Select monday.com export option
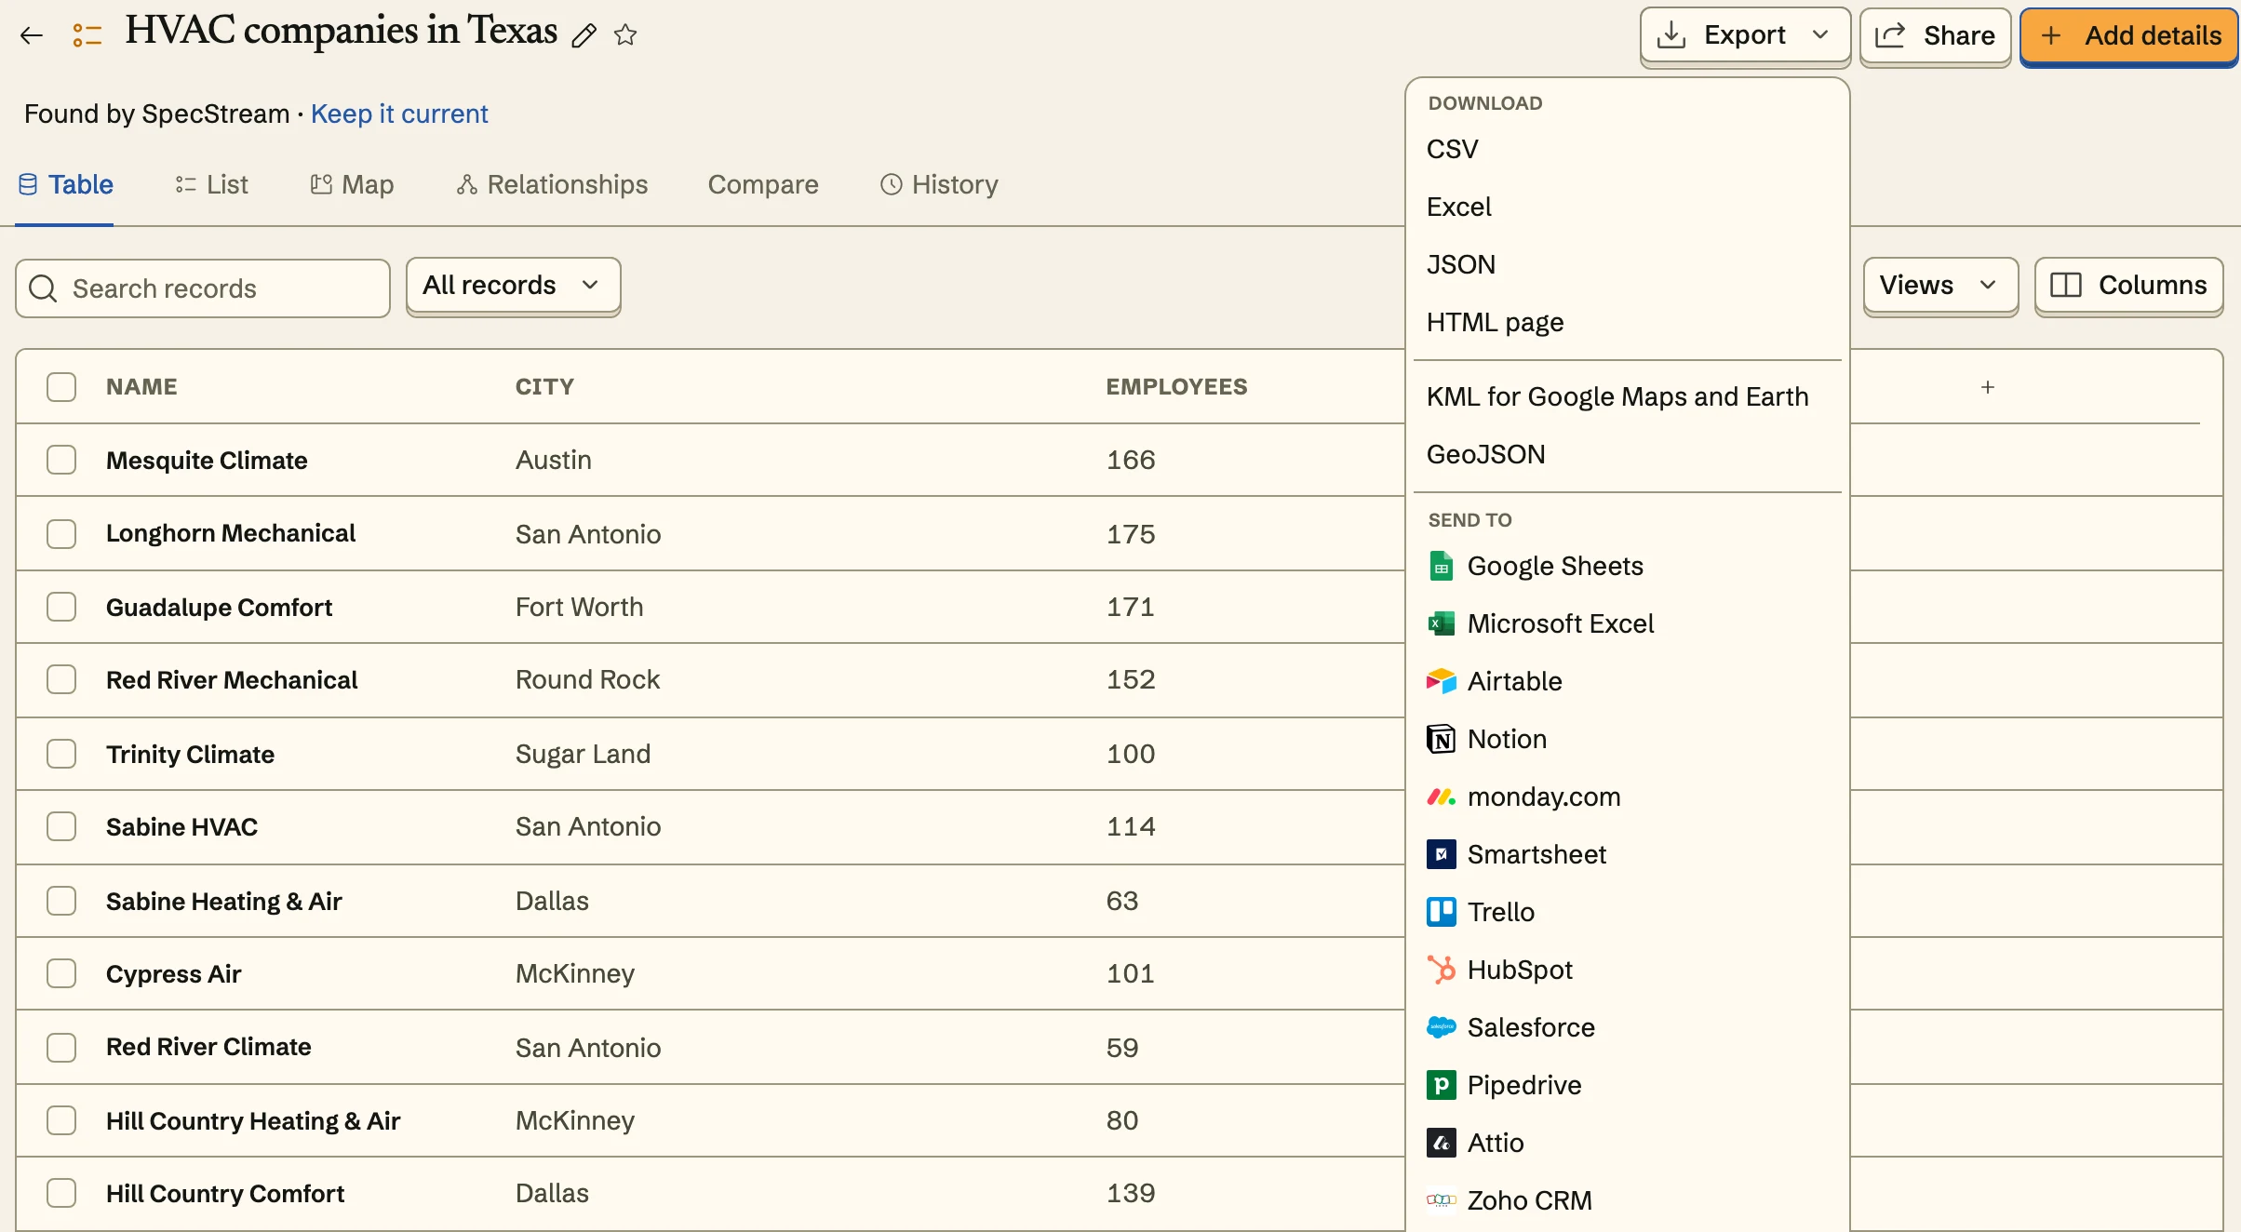The image size is (2241, 1232). tap(1627, 797)
